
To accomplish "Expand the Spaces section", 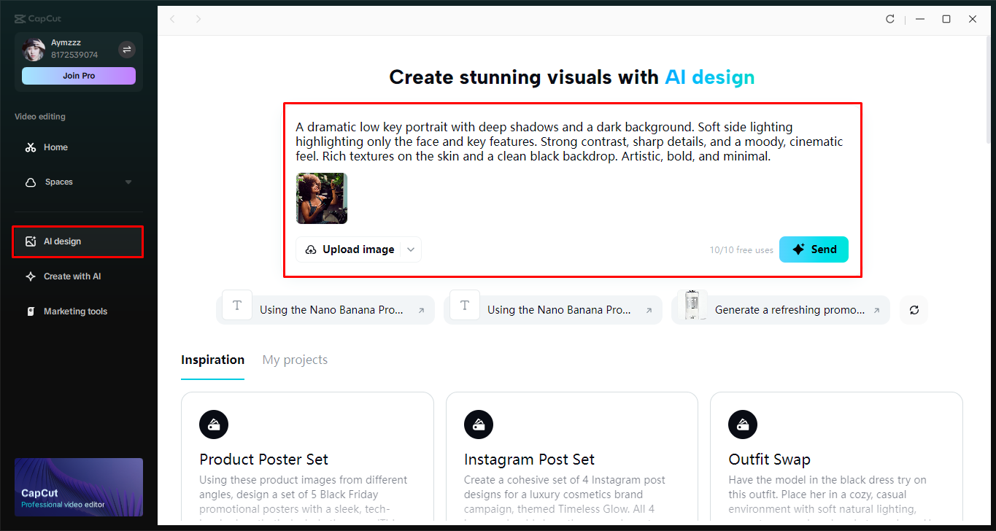I will click(128, 182).
